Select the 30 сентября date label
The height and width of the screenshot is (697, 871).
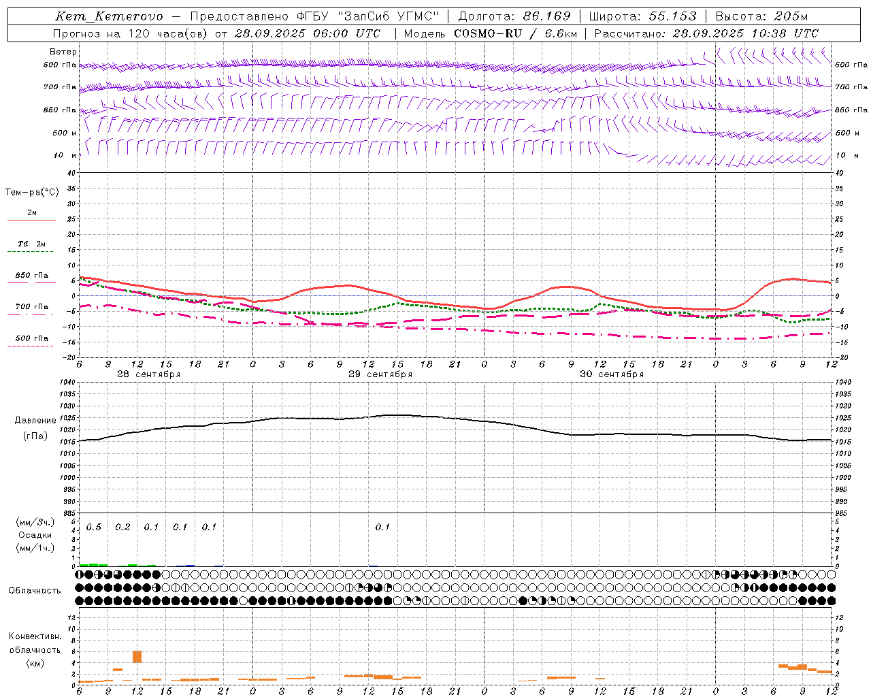[x=611, y=374]
